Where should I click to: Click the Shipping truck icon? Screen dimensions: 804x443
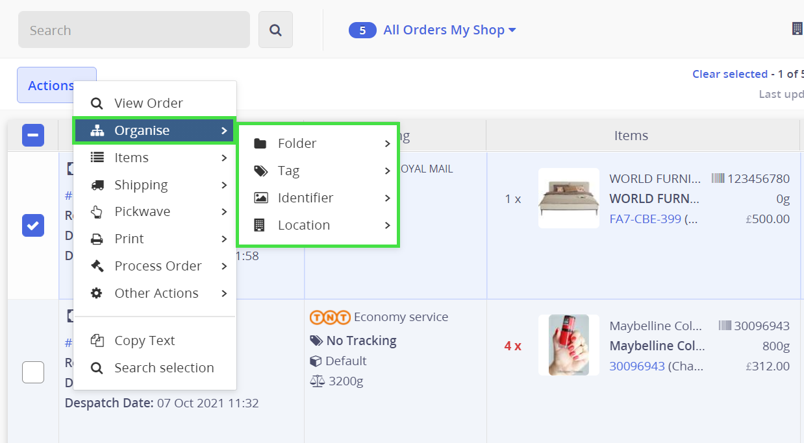tap(97, 185)
